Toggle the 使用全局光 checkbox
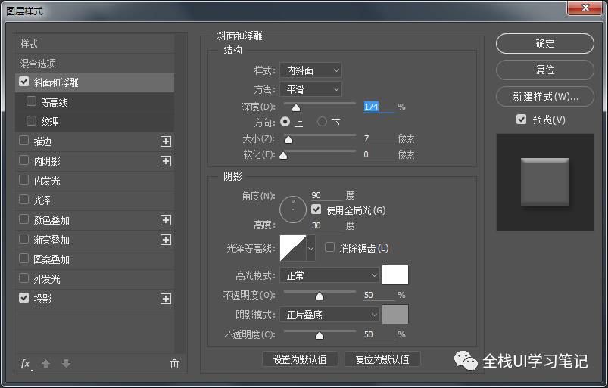This screenshot has width=608, height=388. [x=316, y=210]
